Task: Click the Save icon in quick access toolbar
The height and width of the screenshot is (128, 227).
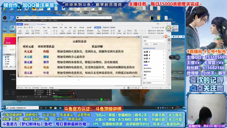Action: click(24, 28)
